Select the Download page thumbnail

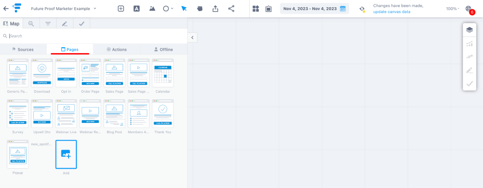tap(42, 73)
